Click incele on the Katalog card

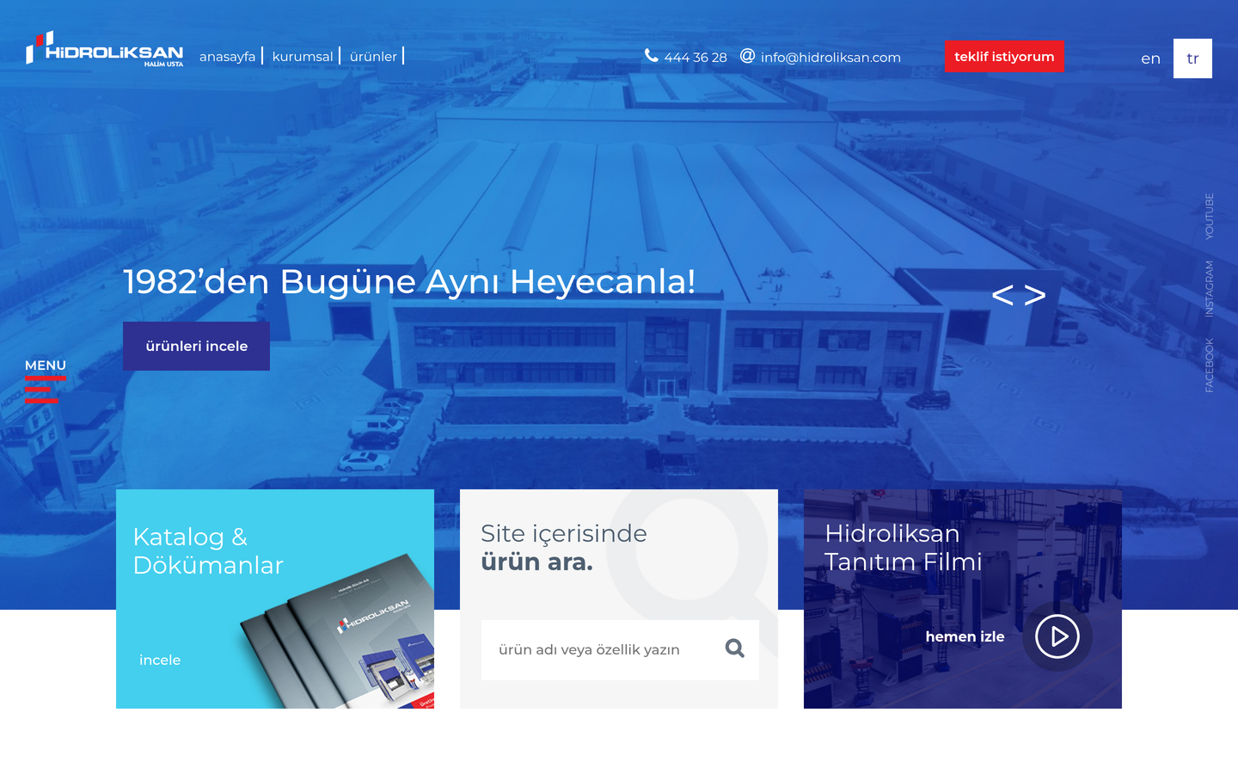[160, 660]
